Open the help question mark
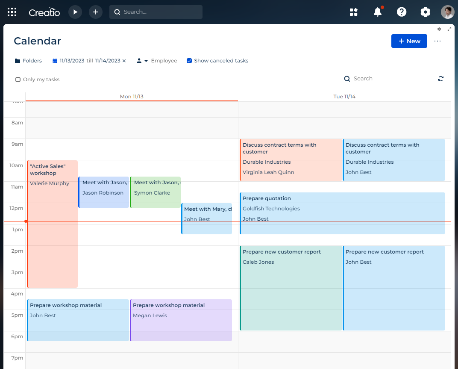 click(402, 12)
